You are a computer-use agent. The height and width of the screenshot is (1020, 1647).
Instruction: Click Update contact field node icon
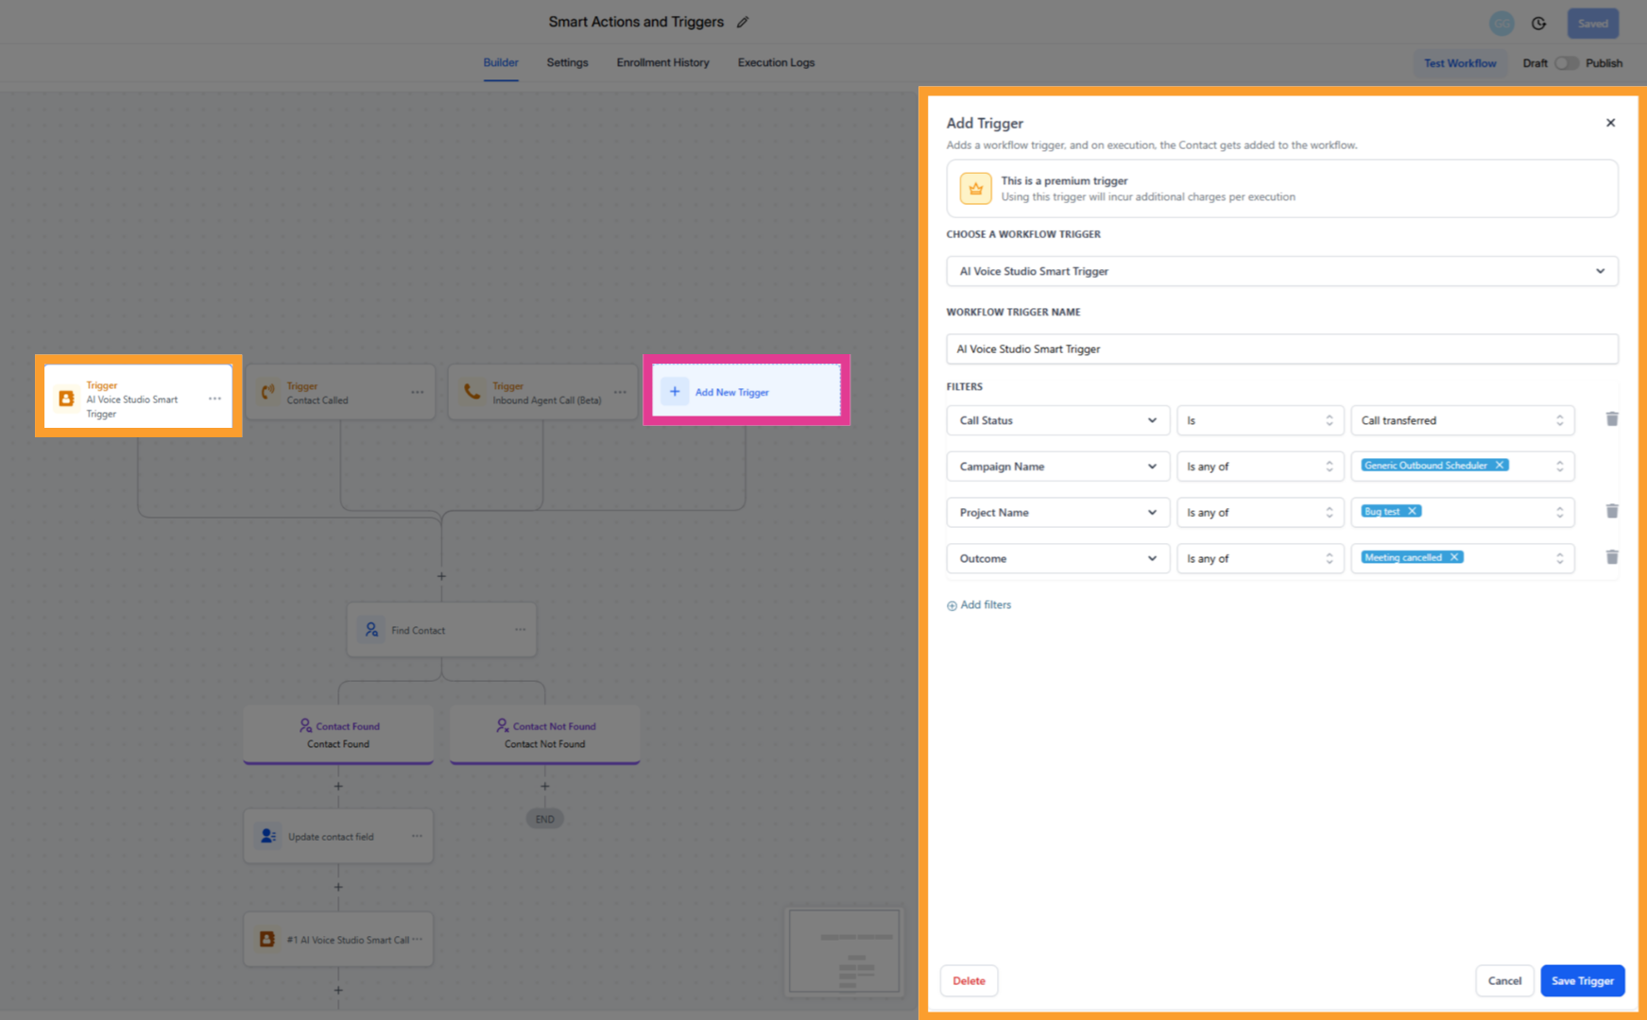[268, 836]
